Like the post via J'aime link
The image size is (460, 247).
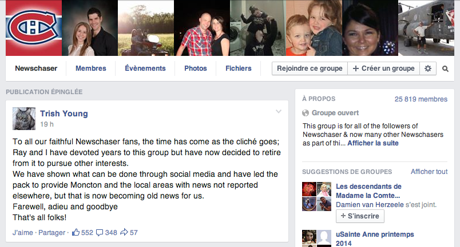[x=22, y=233]
